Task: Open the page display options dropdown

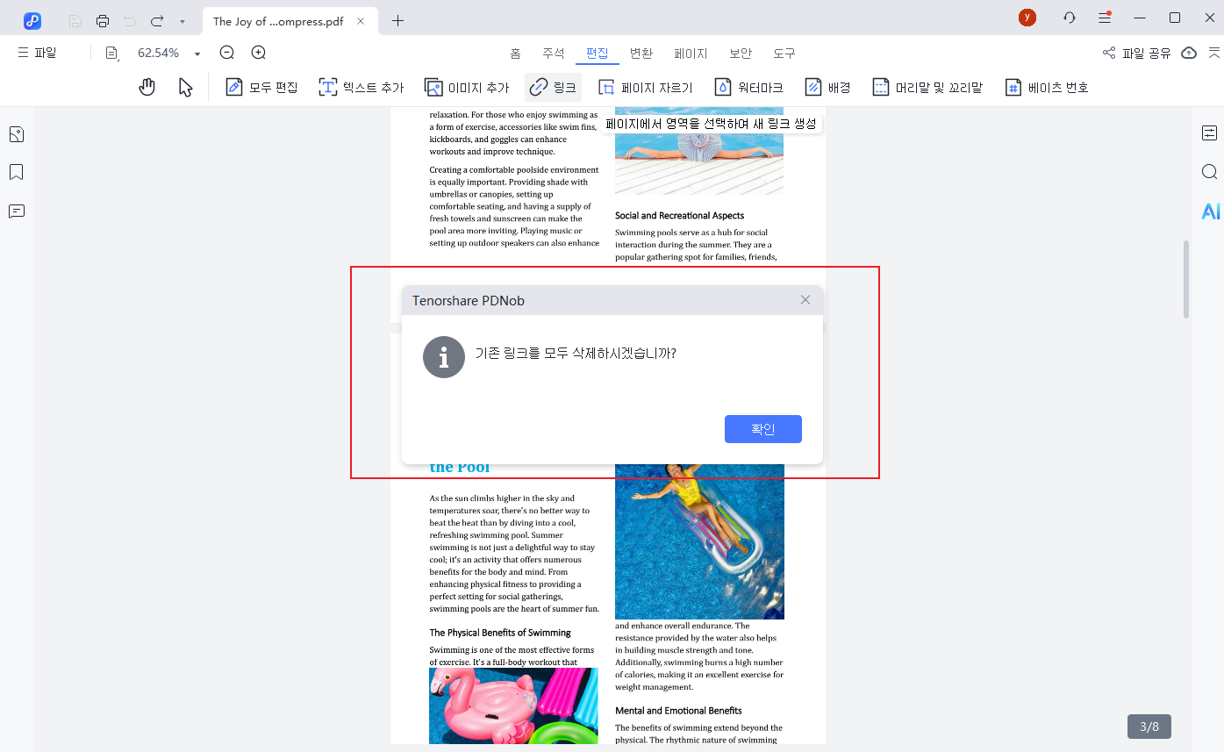Action: 111,53
